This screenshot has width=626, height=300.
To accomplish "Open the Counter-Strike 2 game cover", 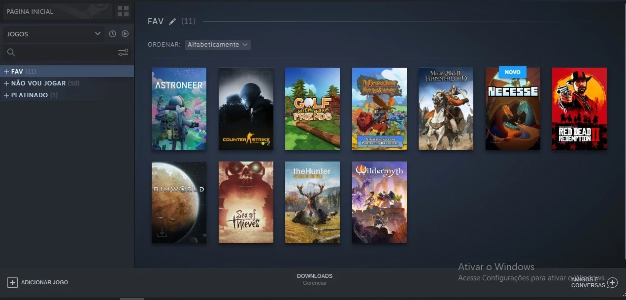I will [x=246, y=109].
